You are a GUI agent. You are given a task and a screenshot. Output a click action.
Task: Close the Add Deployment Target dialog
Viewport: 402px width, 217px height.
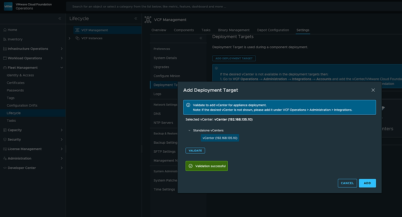(373, 90)
